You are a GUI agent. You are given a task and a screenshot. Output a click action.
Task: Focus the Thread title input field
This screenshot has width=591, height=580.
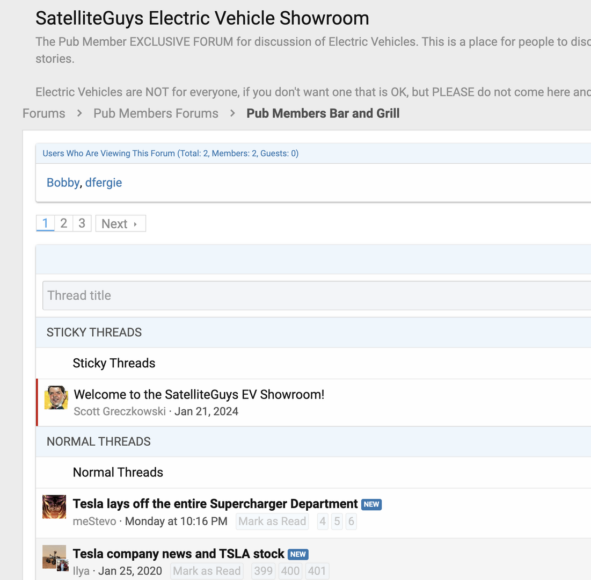coord(317,295)
